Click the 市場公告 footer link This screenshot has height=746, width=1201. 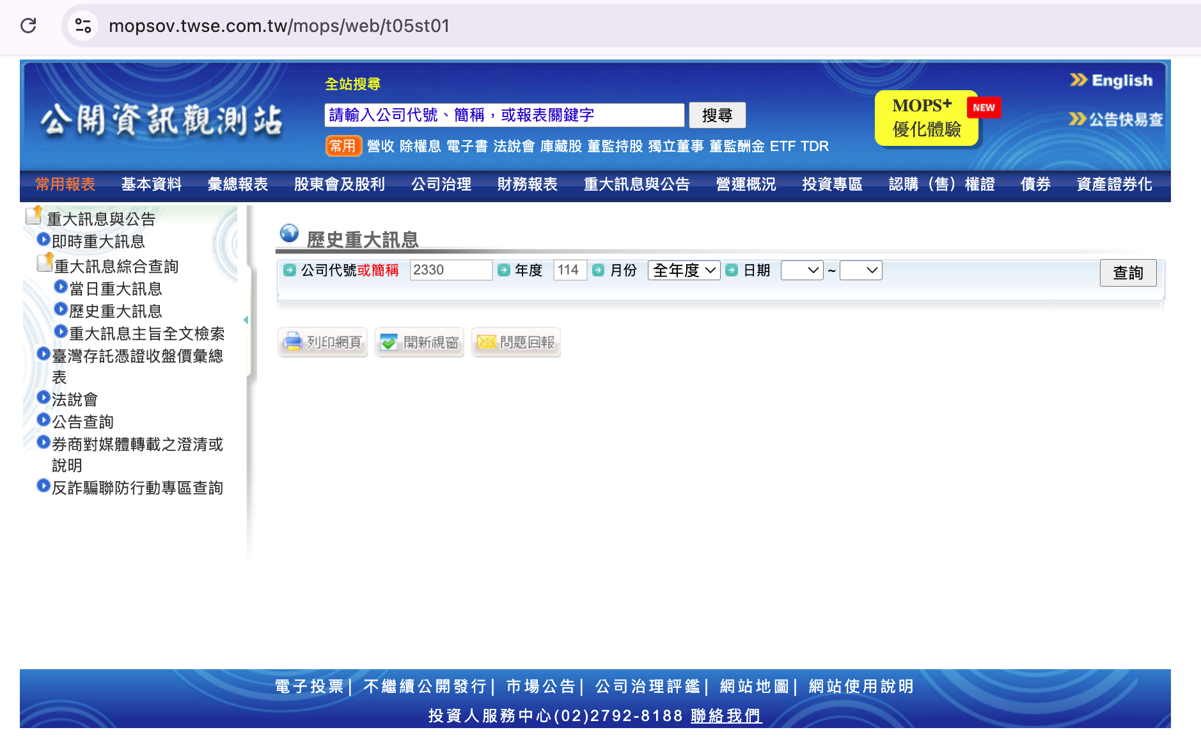click(541, 686)
